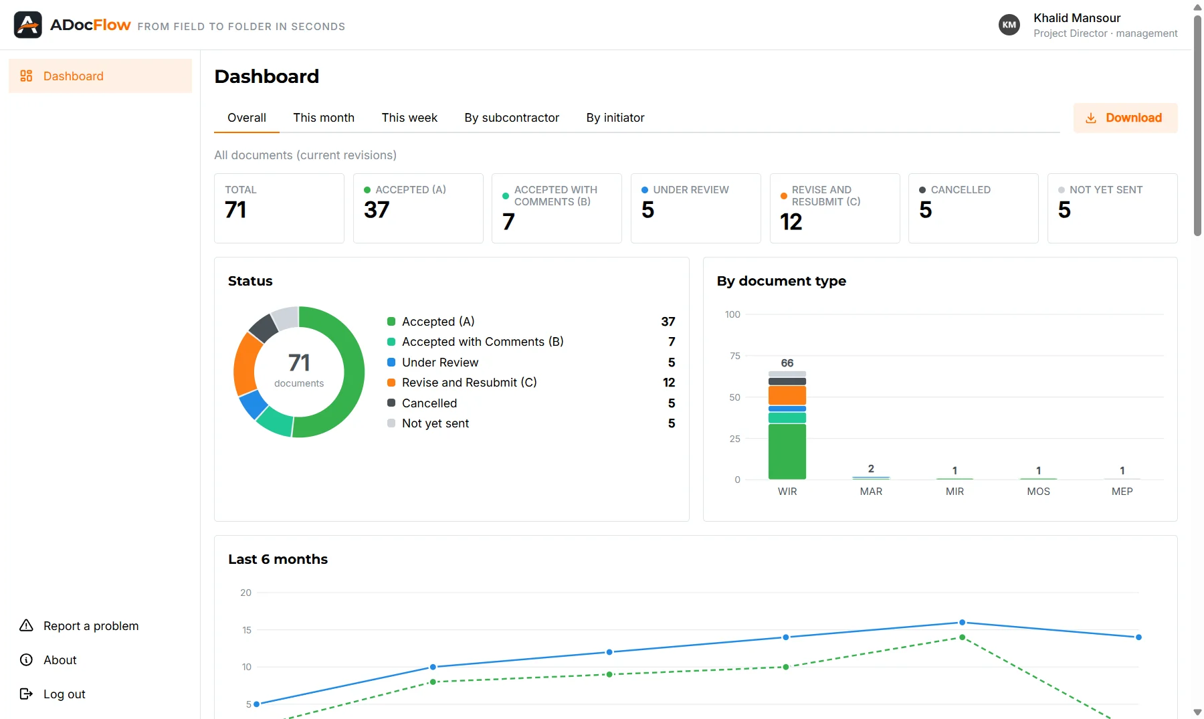Click the REVISE AND RESUBMIT (C) card
The height and width of the screenshot is (719, 1204).
coord(835,208)
